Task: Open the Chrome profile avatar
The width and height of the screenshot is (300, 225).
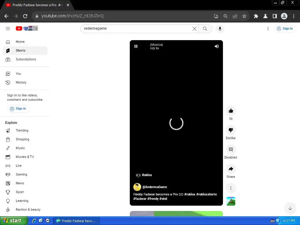Action: point(284,16)
